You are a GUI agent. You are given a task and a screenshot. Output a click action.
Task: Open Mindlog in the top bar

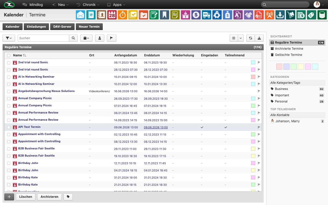click(x=33, y=5)
